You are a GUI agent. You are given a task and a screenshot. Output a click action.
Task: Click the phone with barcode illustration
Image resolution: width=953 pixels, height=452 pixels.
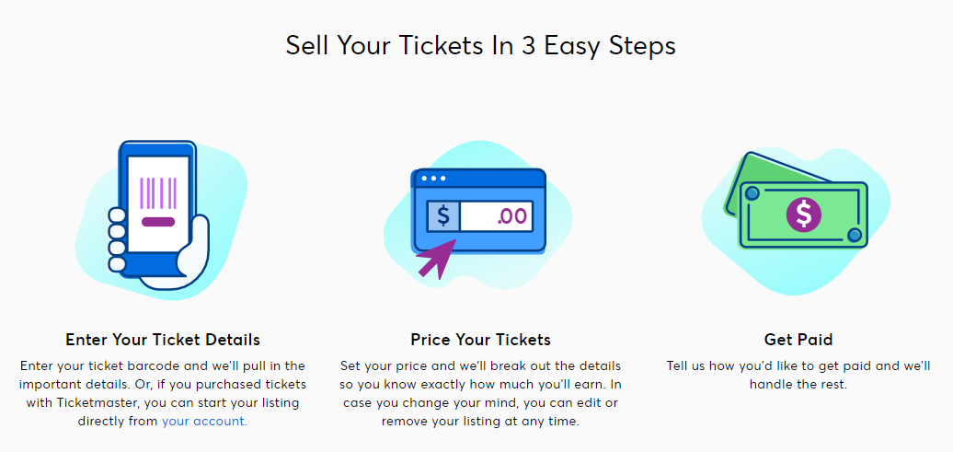click(157, 207)
